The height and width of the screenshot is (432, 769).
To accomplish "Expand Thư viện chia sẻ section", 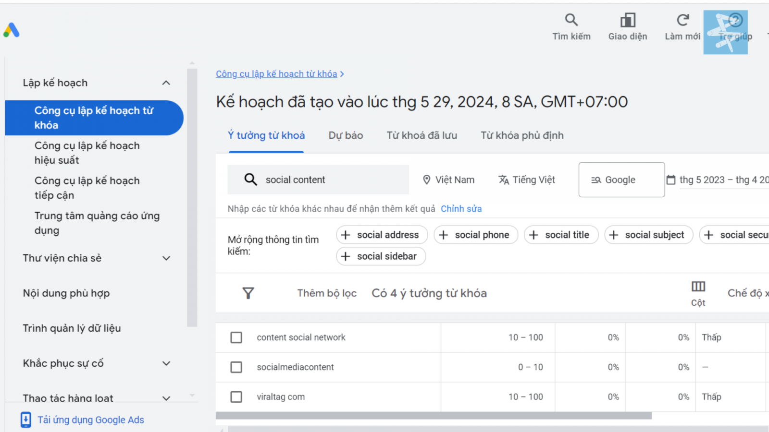I will 166,258.
